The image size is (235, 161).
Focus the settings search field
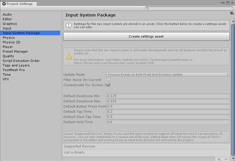tap(189, 8)
